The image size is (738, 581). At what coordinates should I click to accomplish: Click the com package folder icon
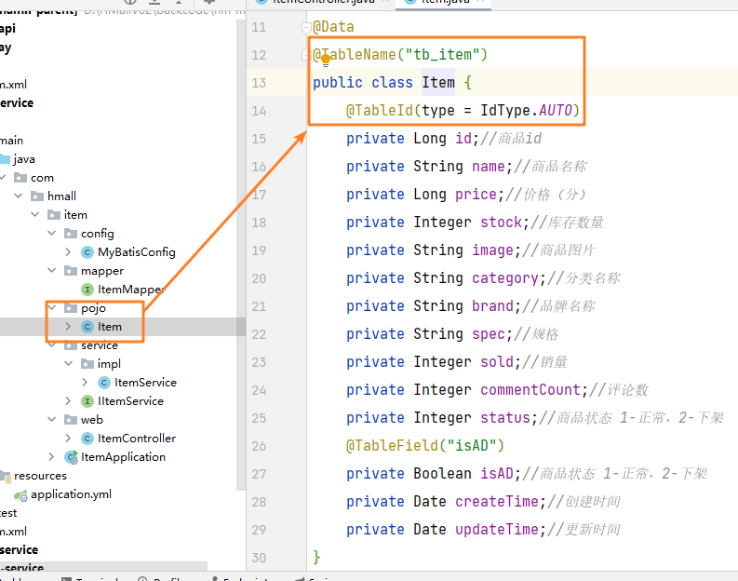click(x=20, y=178)
